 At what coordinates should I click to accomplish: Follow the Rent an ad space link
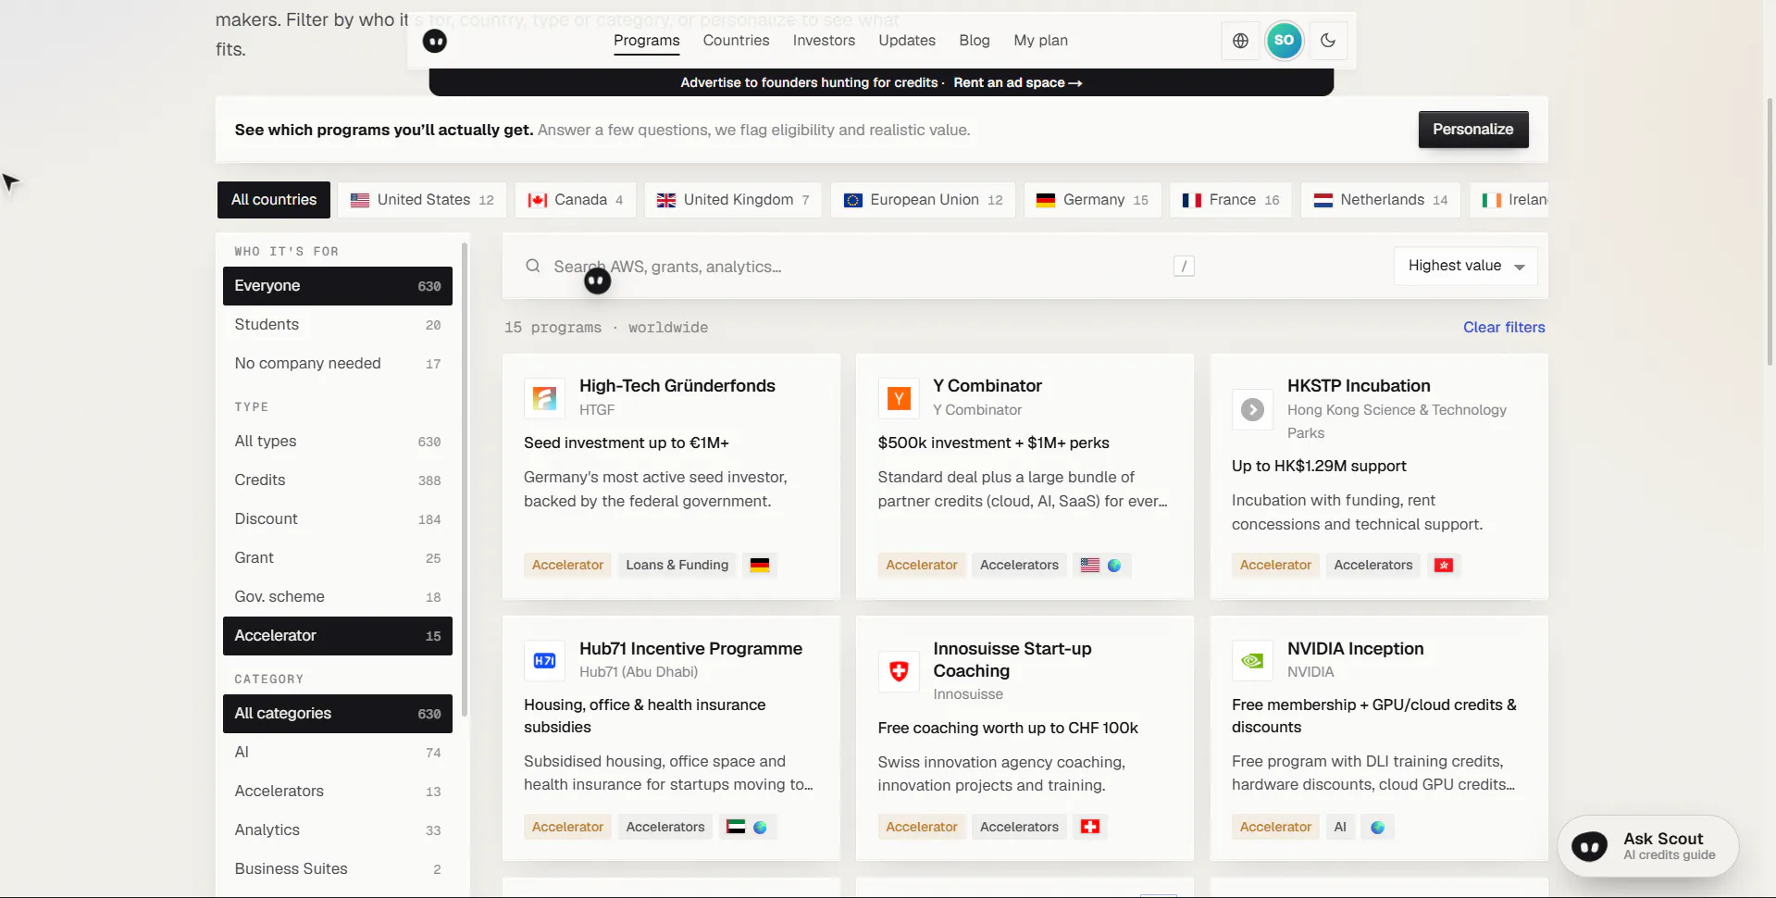pyautogui.click(x=1018, y=82)
